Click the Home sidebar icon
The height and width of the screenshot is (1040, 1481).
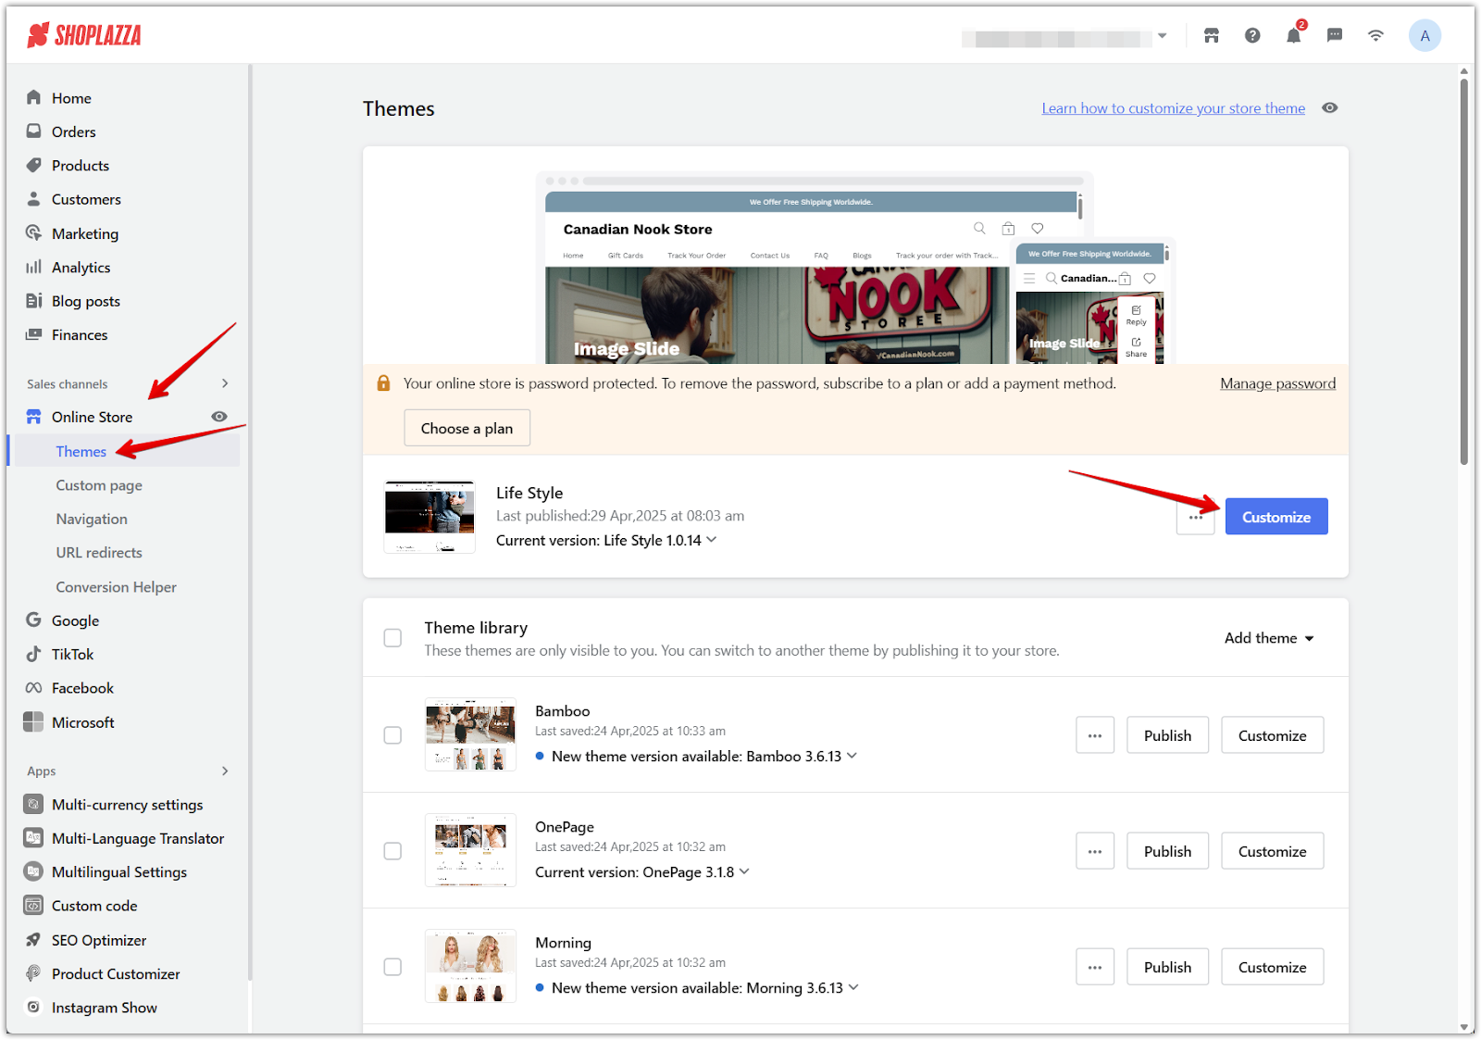pyautogui.click(x=34, y=97)
